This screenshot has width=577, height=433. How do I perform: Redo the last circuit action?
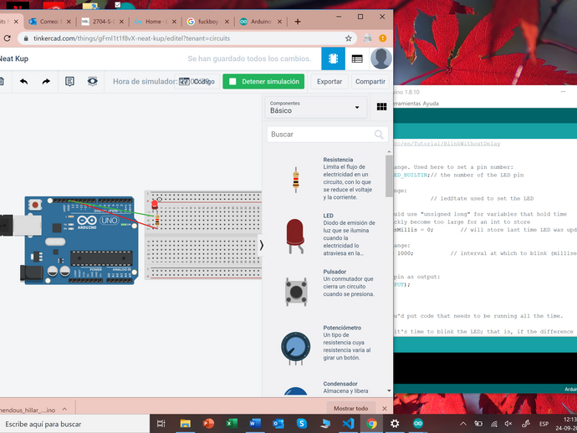pos(46,81)
